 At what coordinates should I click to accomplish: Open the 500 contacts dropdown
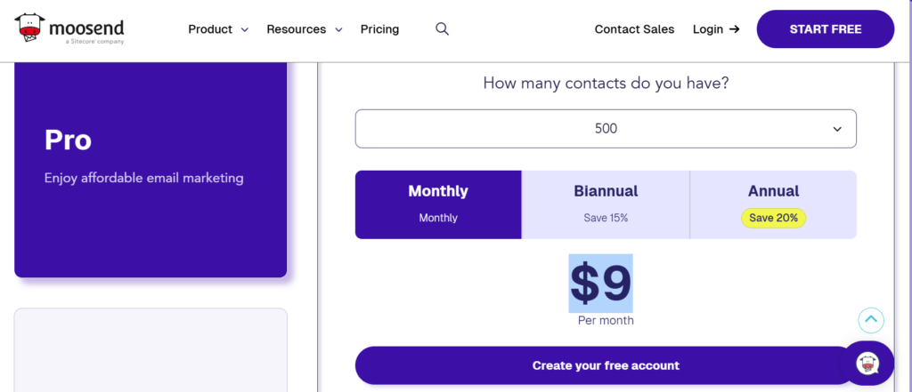(x=606, y=128)
